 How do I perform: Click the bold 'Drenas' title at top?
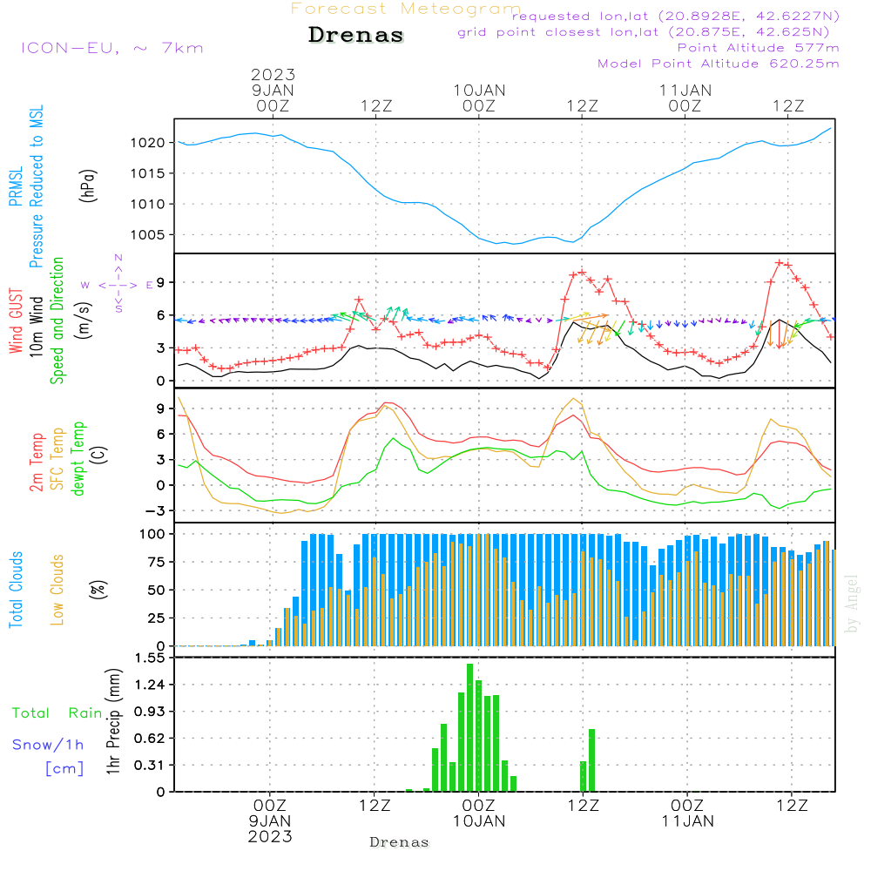[x=355, y=35]
